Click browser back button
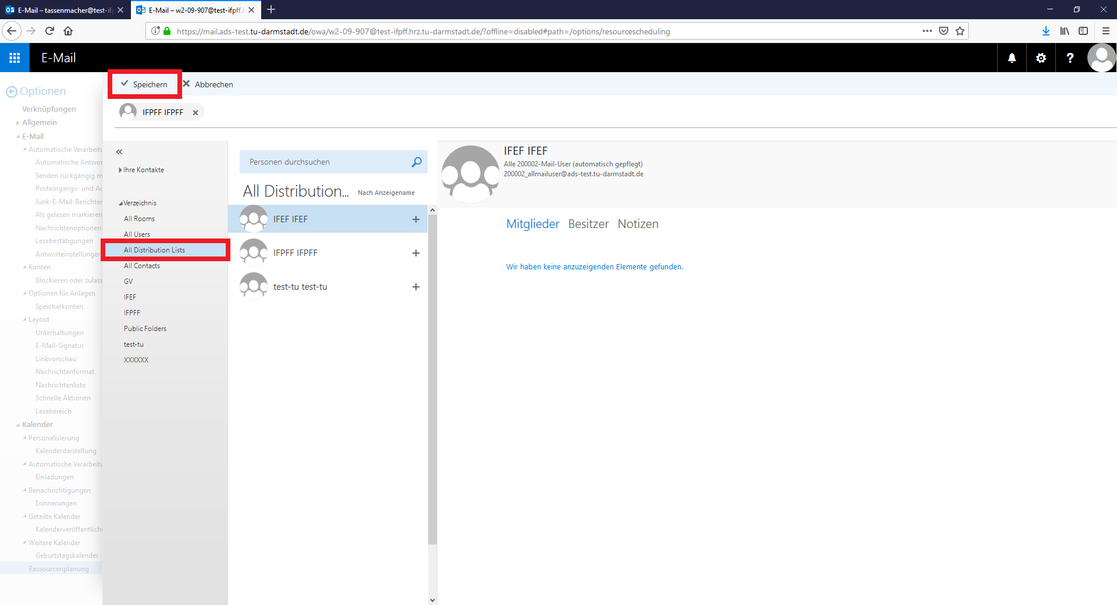This screenshot has height=605, width=1117. pos(12,31)
